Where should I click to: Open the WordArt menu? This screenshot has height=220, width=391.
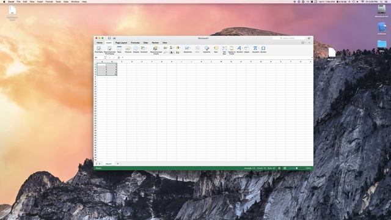click(x=239, y=49)
